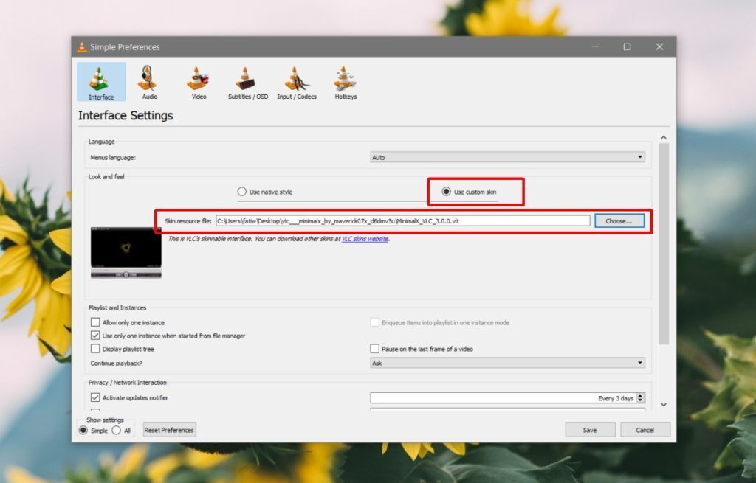
Task: Open the Audio preferences section
Action: (149, 81)
